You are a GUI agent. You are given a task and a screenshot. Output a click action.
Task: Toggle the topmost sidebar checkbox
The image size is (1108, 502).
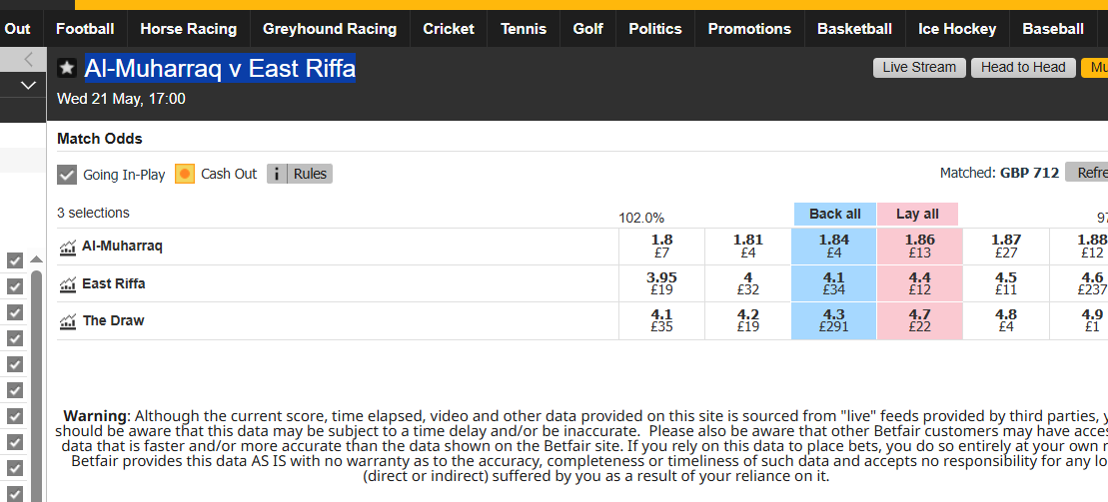pos(15,260)
